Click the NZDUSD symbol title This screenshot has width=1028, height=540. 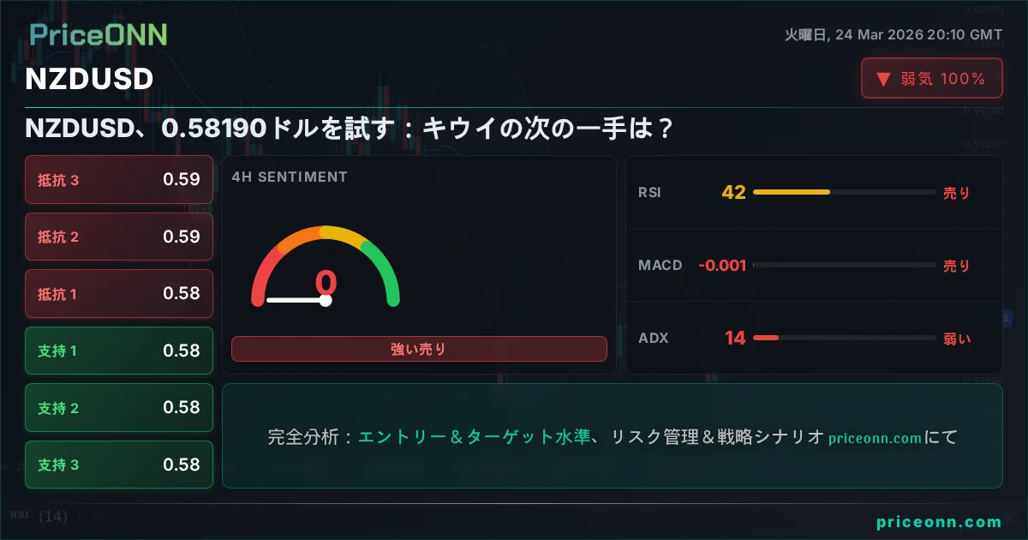point(89,79)
